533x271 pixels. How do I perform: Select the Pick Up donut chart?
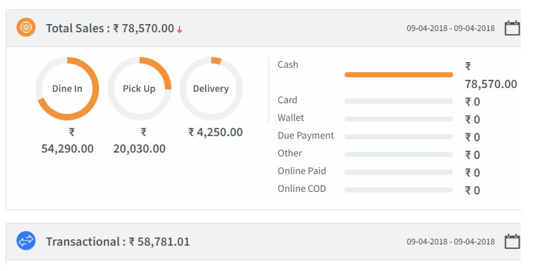[x=139, y=89]
